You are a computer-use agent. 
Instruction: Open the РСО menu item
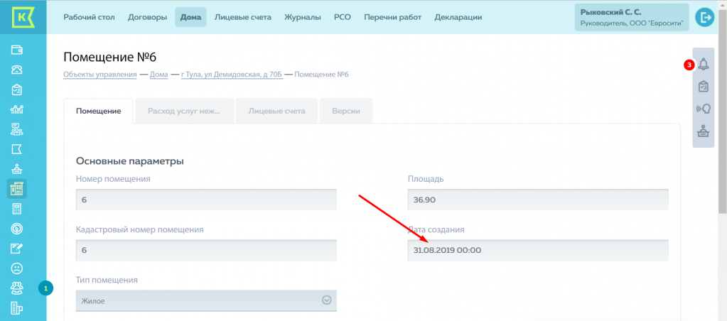[x=342, y=18]
